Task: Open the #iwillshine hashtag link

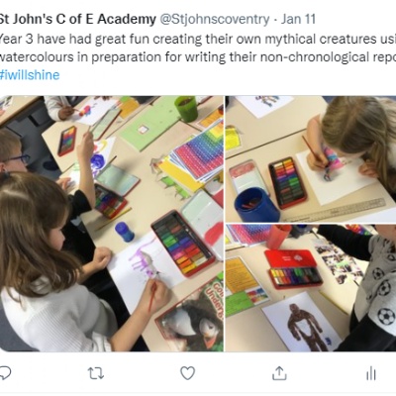Action: click(30, 75)
